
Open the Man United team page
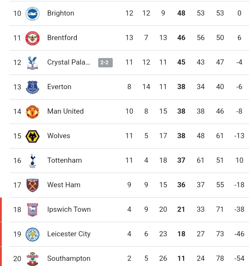coord(65,111)
